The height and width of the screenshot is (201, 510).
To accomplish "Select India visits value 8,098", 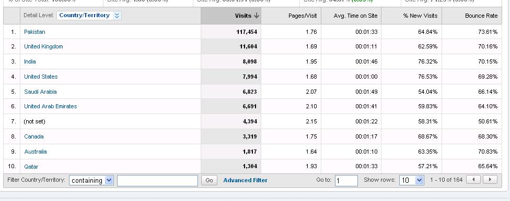I will pos(250,61).
